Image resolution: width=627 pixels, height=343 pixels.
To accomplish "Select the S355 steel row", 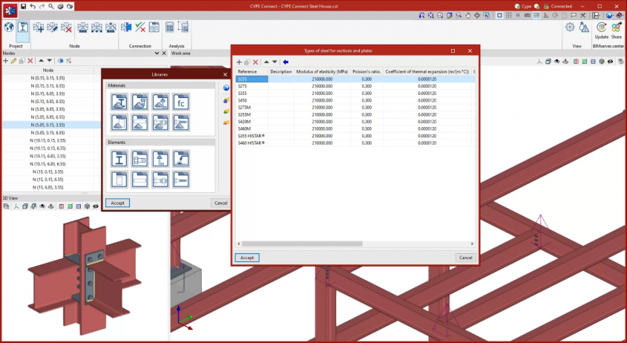I will [x=355, y=94].
